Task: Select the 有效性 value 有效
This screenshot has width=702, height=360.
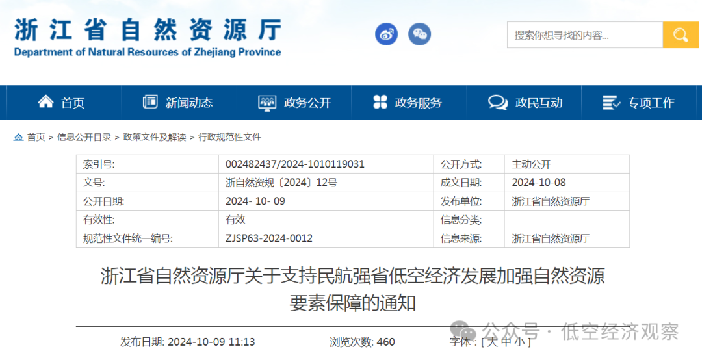Action: coord(235,220)
